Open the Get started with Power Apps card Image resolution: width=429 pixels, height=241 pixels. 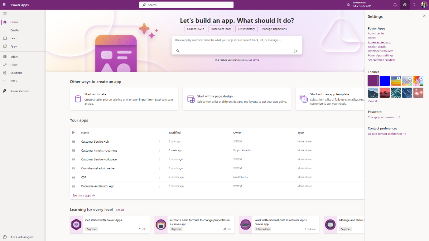pyautogui.click(x=110, y=224)
